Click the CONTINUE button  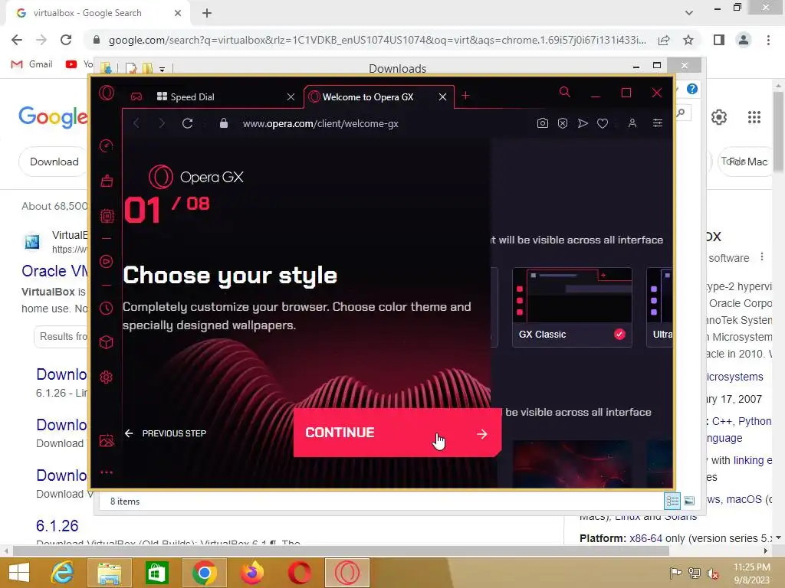(397, 433)
